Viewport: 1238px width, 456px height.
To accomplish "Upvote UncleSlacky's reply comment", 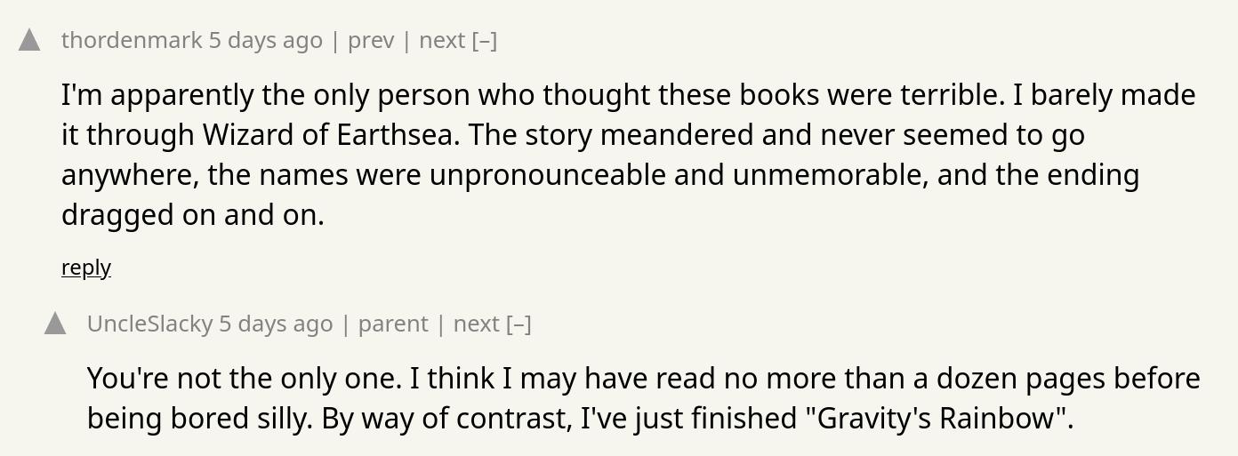I will pos(55,324).
